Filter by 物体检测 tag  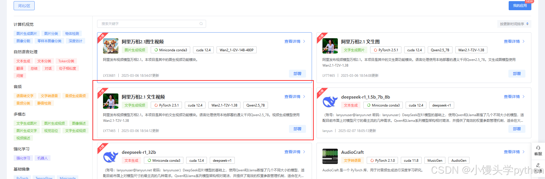[x=72, y=33]
